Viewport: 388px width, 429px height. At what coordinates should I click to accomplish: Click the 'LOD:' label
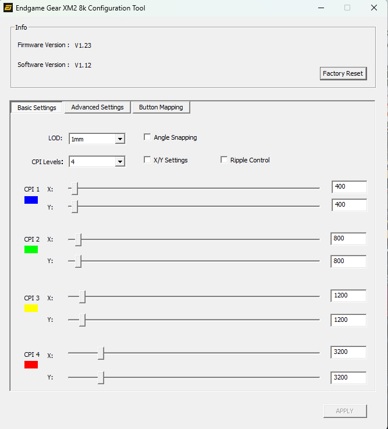(55, 138)
